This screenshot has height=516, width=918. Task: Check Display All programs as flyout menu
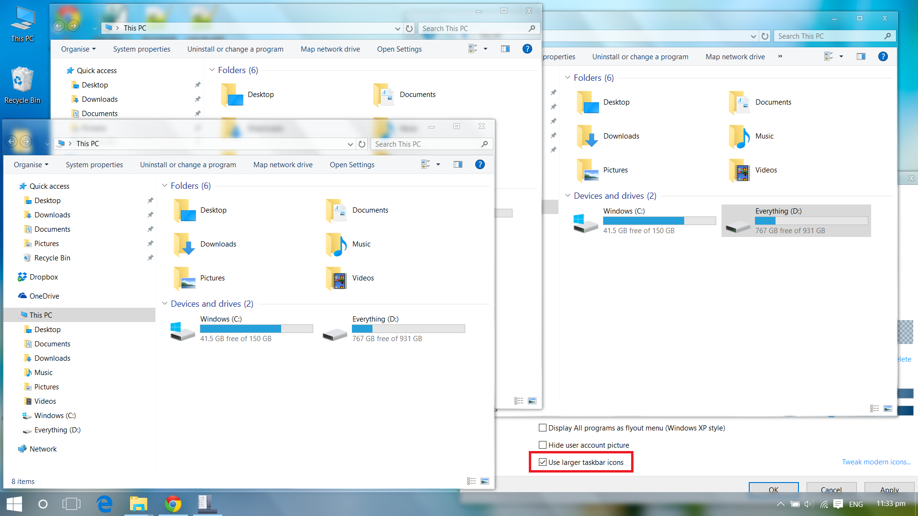[x=543, y=428]
